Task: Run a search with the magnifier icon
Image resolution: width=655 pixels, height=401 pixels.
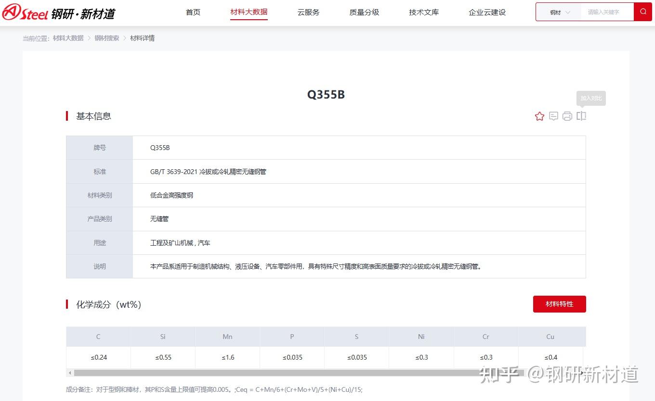Action: coord(643,12)
